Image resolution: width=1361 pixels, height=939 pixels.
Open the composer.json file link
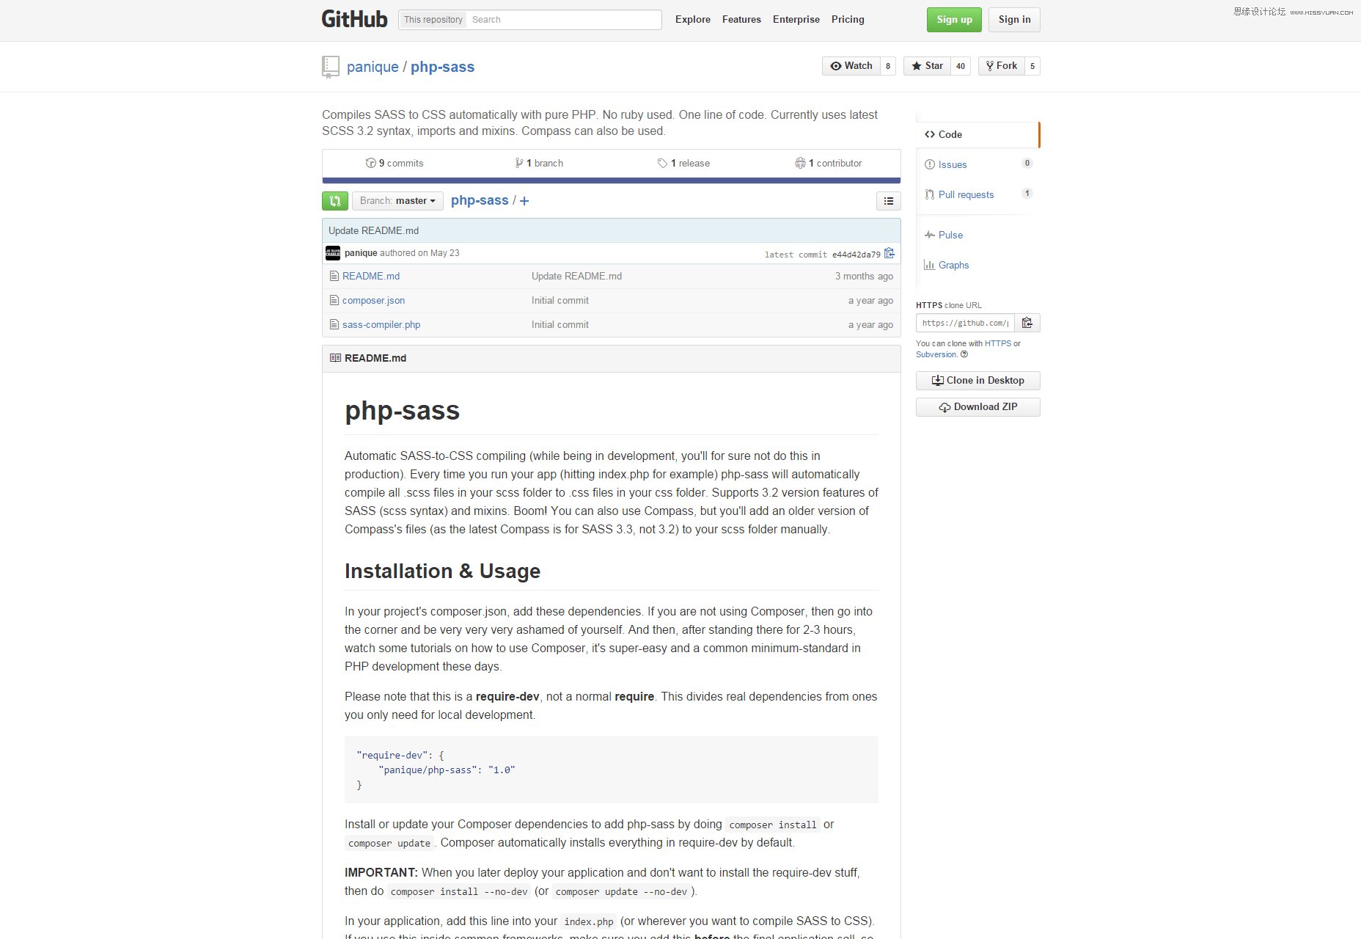pos(373,300)
